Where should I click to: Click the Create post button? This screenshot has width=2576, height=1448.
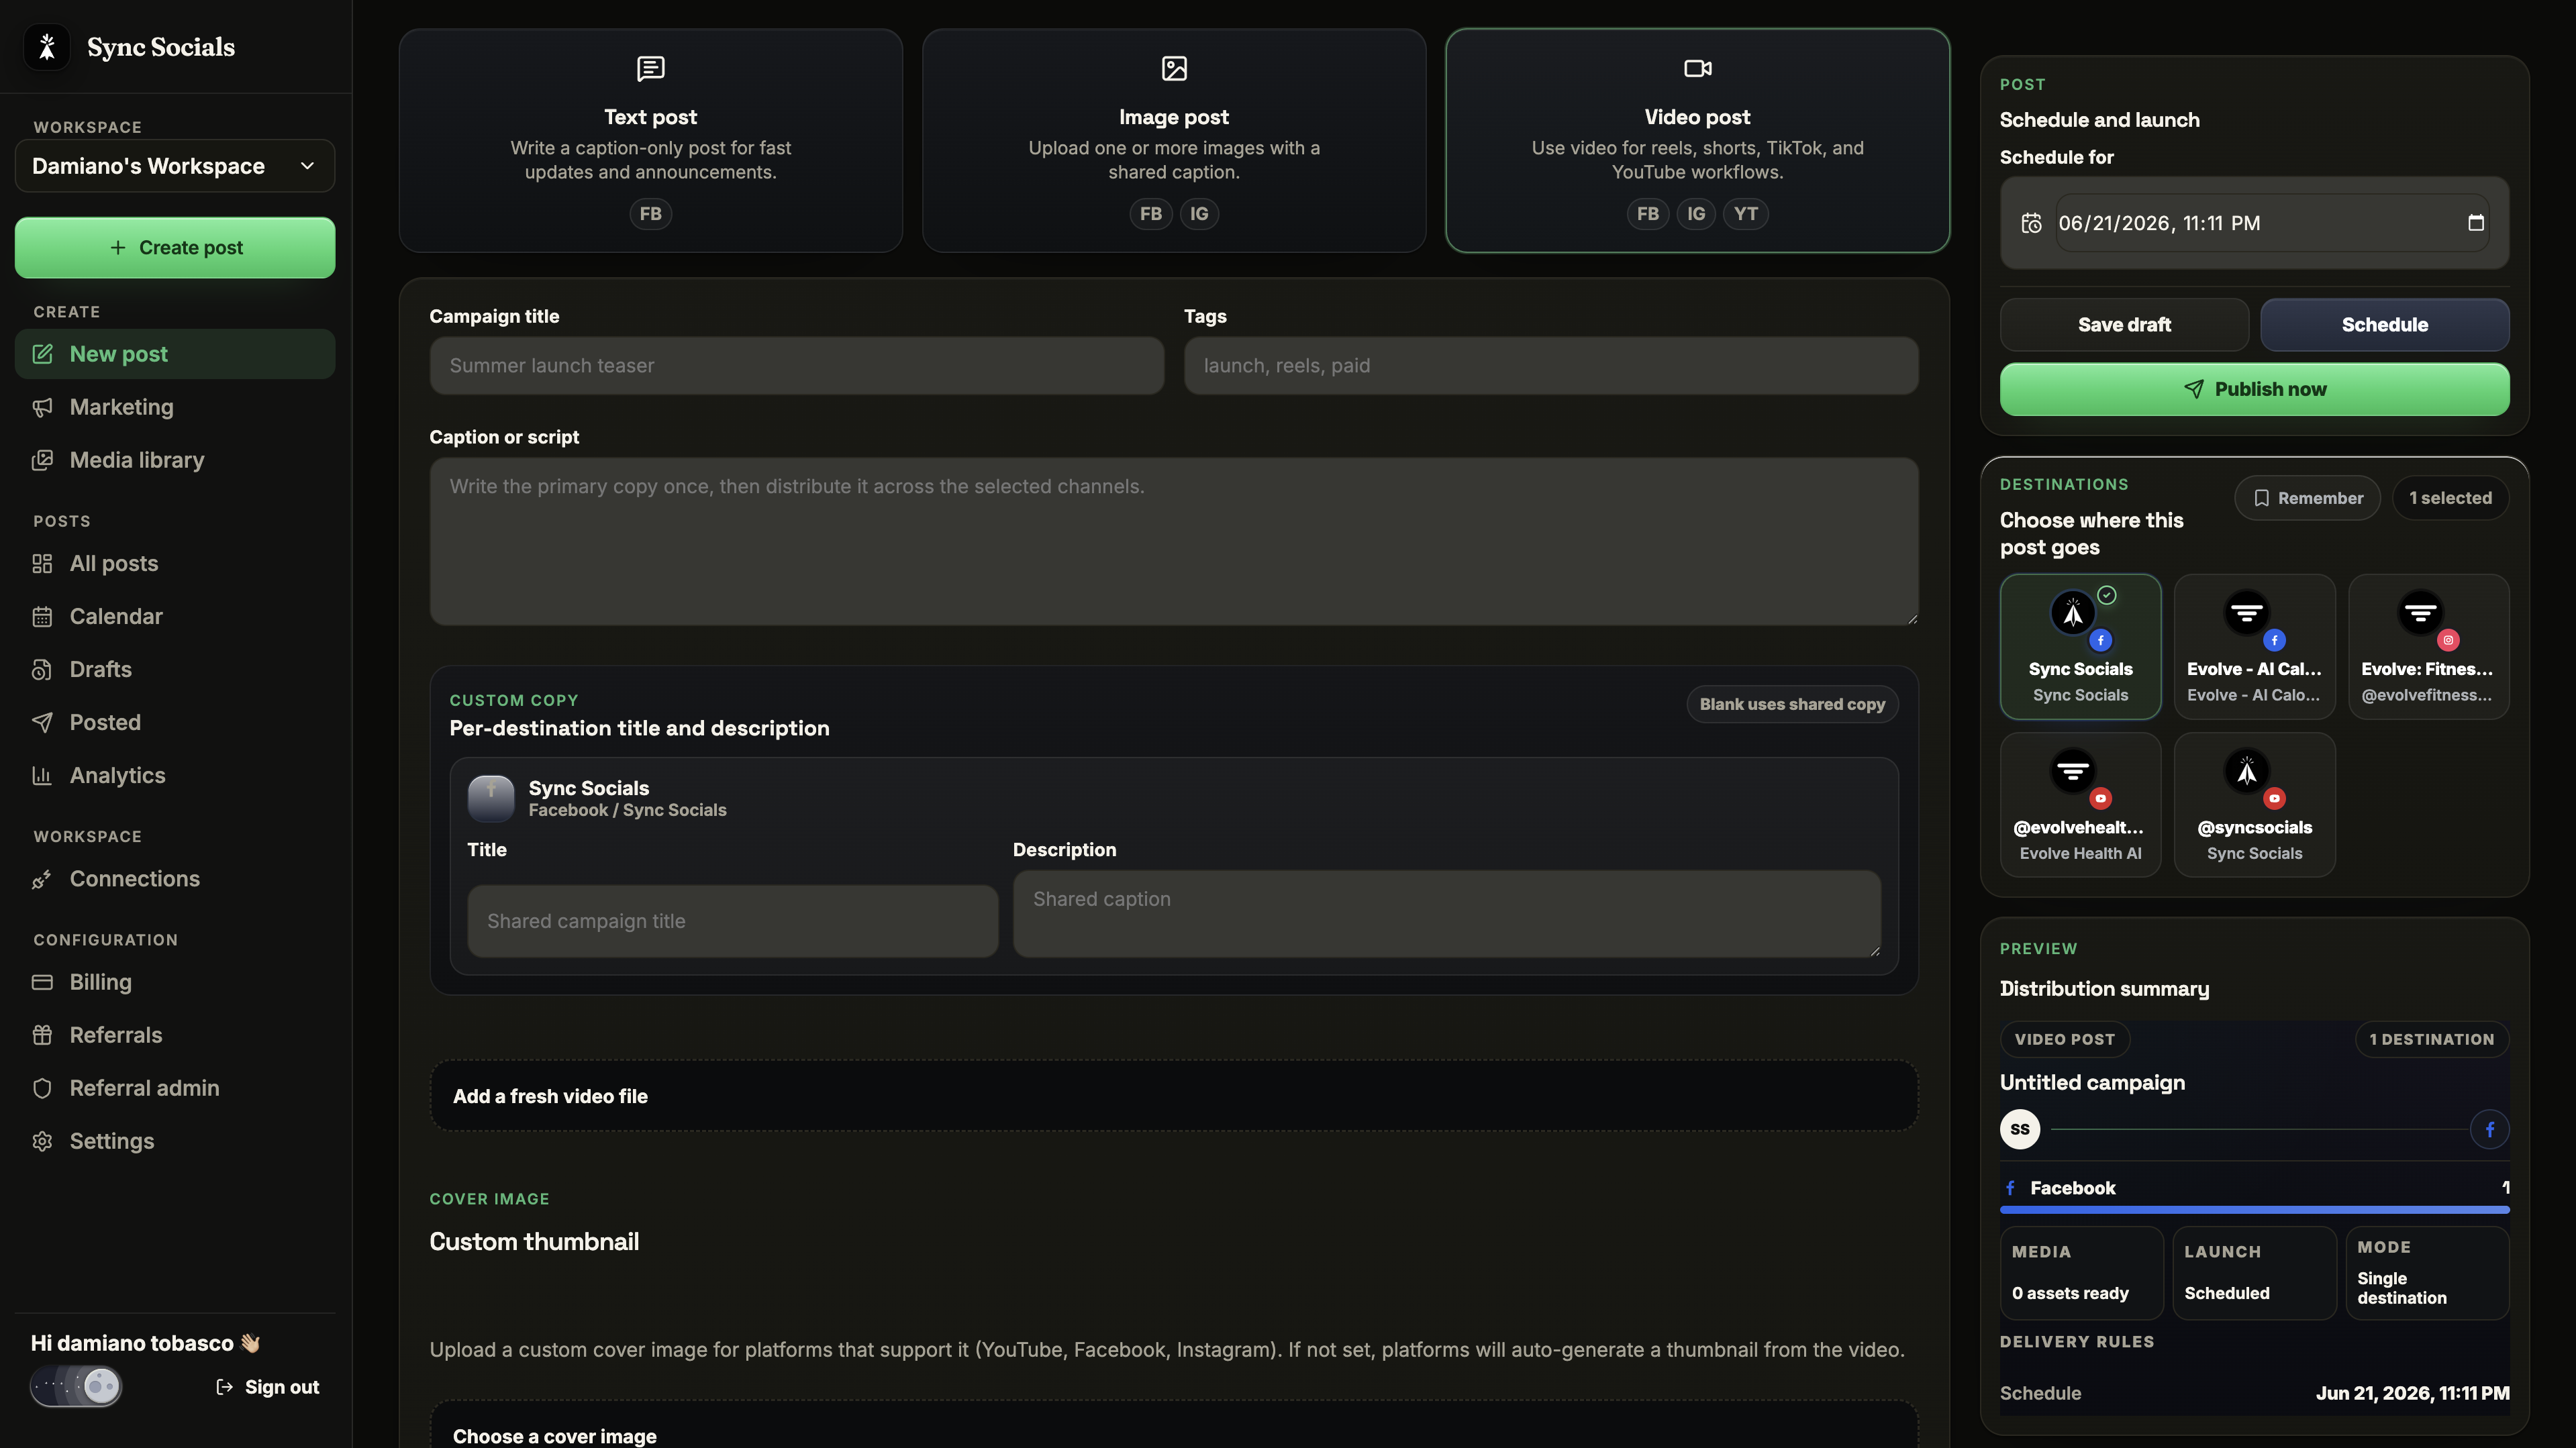click(175, 248)
